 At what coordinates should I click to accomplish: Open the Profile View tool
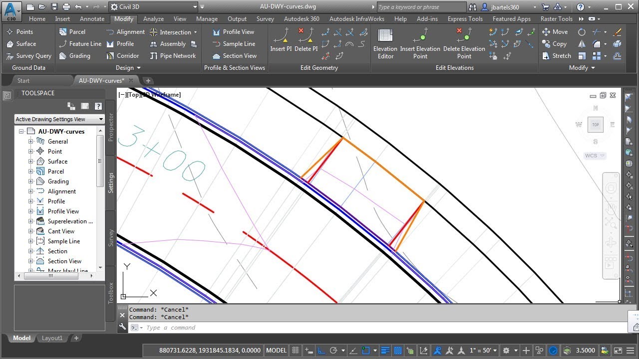click(233, 32)
